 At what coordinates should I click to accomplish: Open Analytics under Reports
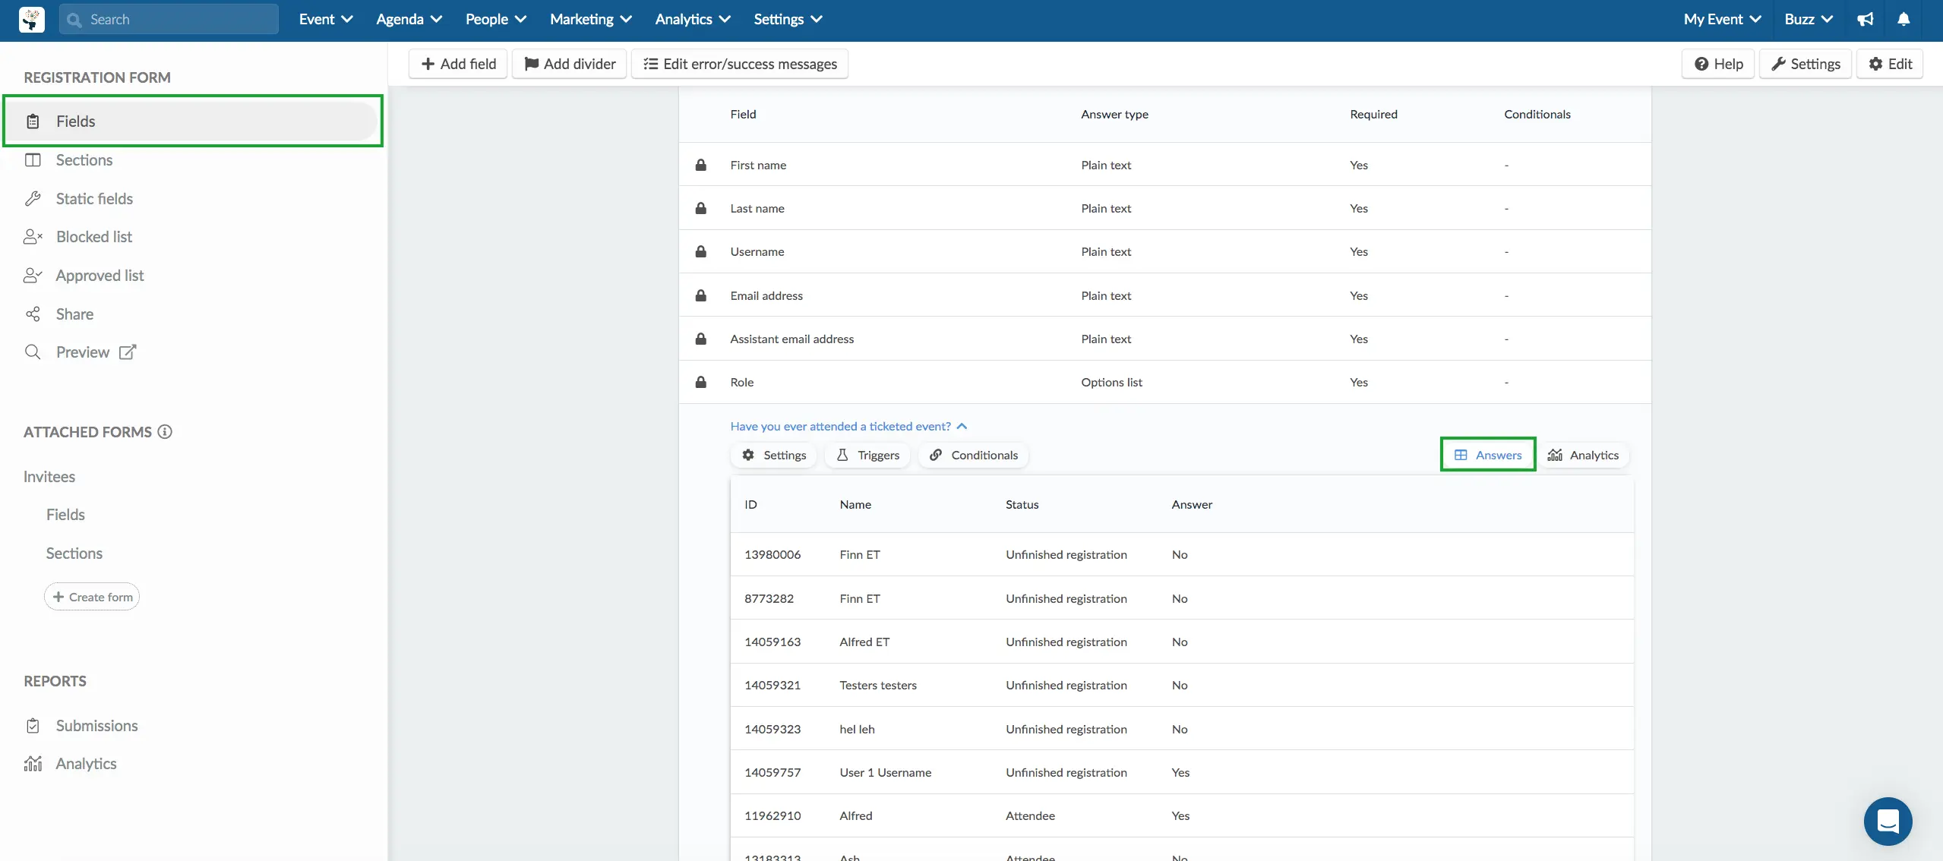(x=86, y=764)
